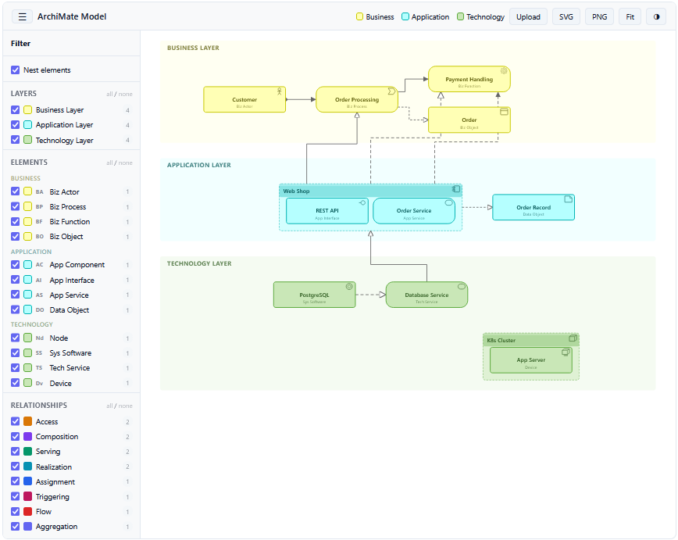
Task: Click object icon on Order node
Action: (504, 112)
